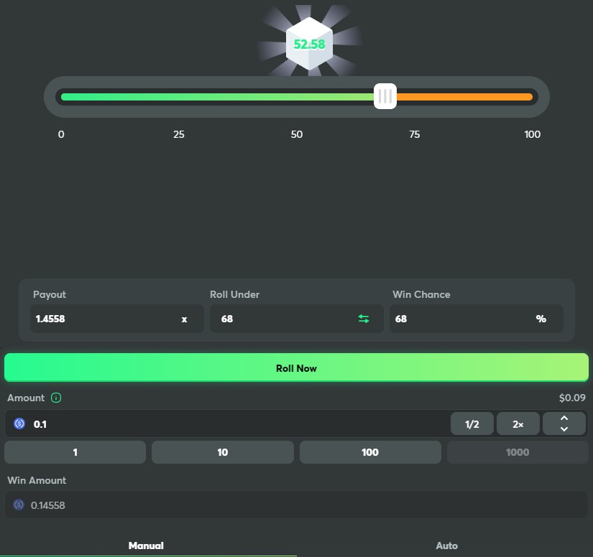Screen dimensions: 593x557
Task: Double the bet with 2× button
Action: [518, 423]
